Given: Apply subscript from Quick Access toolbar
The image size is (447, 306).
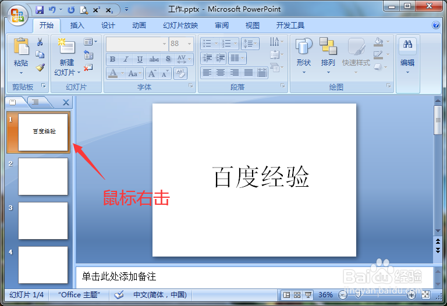Looking at the screenshot, I should [109, 10].
